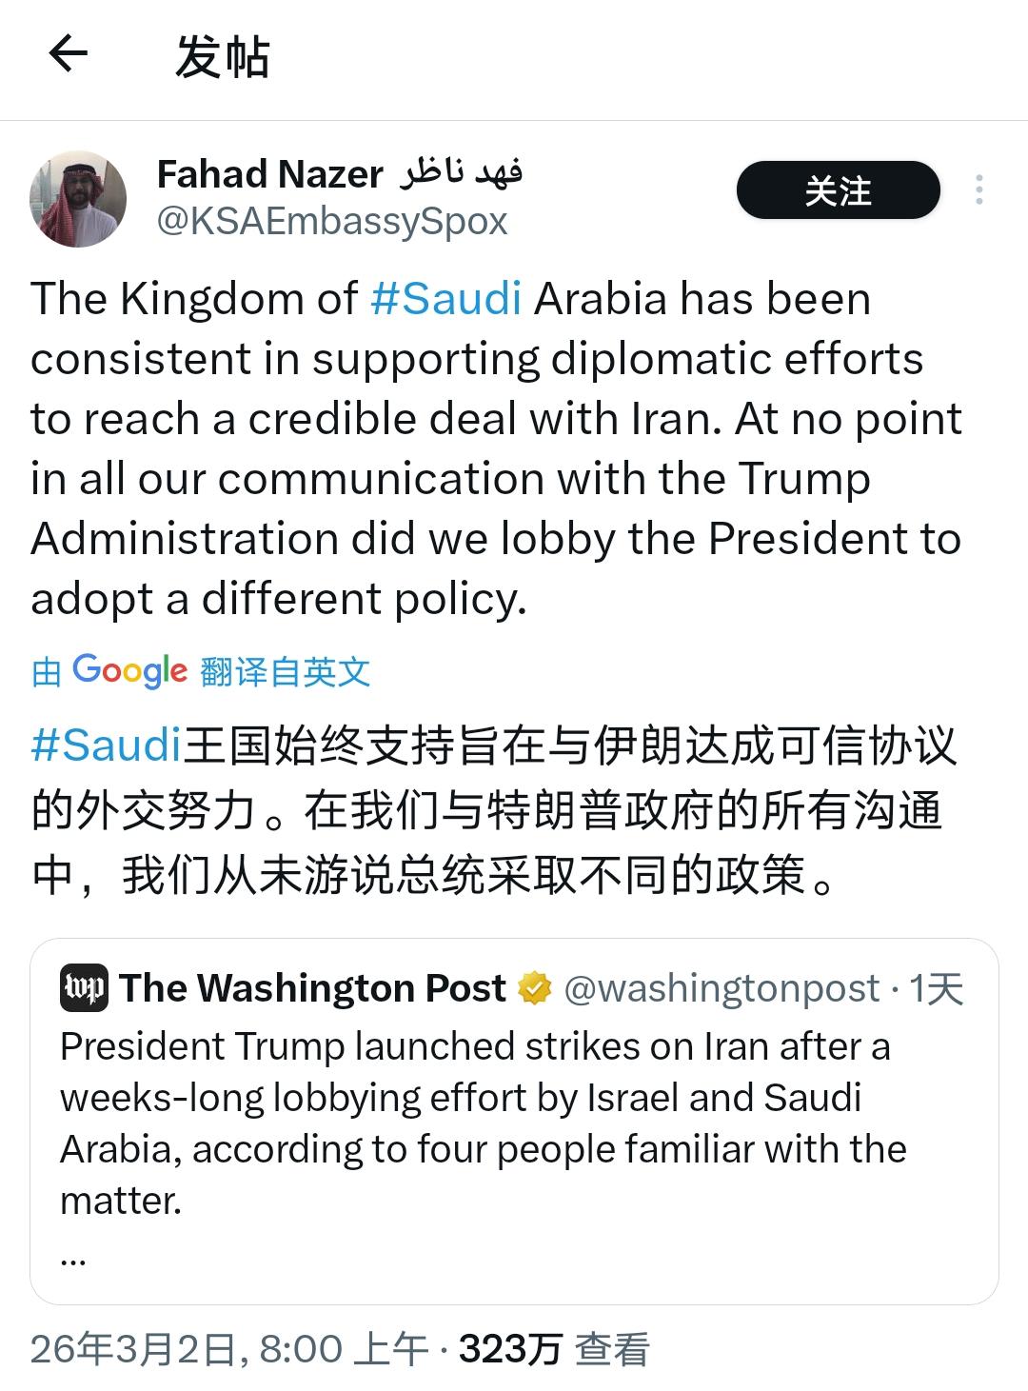Tap the 翻译自英文 translation label

click(x=286, y=672)
